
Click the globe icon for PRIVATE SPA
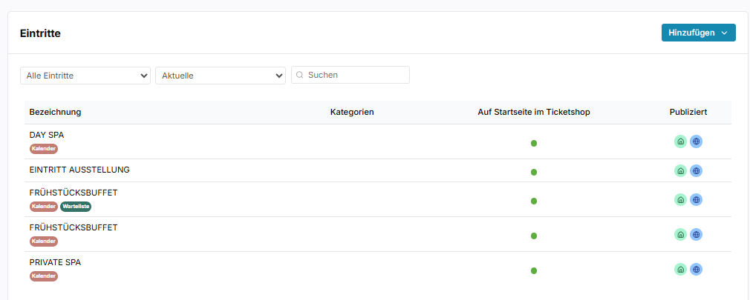(696, 270)
